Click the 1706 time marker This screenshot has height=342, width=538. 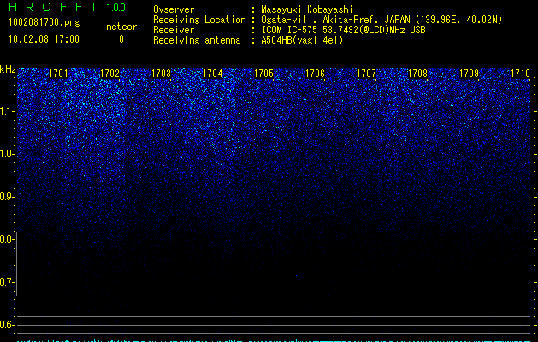(315, 74)
